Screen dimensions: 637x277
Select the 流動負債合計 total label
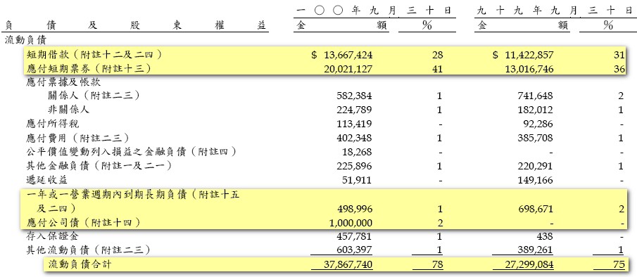80,265
